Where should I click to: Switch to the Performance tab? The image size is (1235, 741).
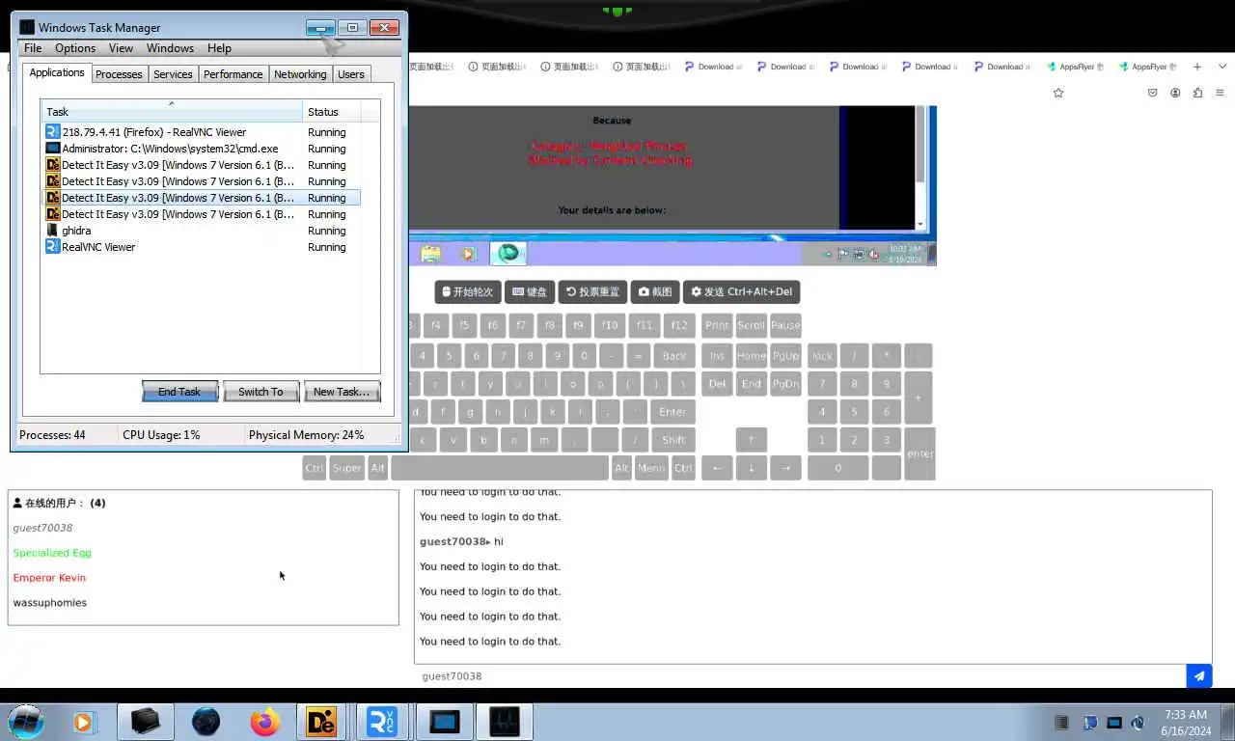[233, 74]
